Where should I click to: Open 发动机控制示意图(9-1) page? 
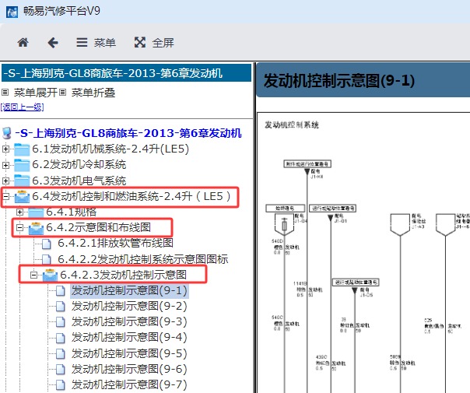pyautogui.click(x=129, y=290)
